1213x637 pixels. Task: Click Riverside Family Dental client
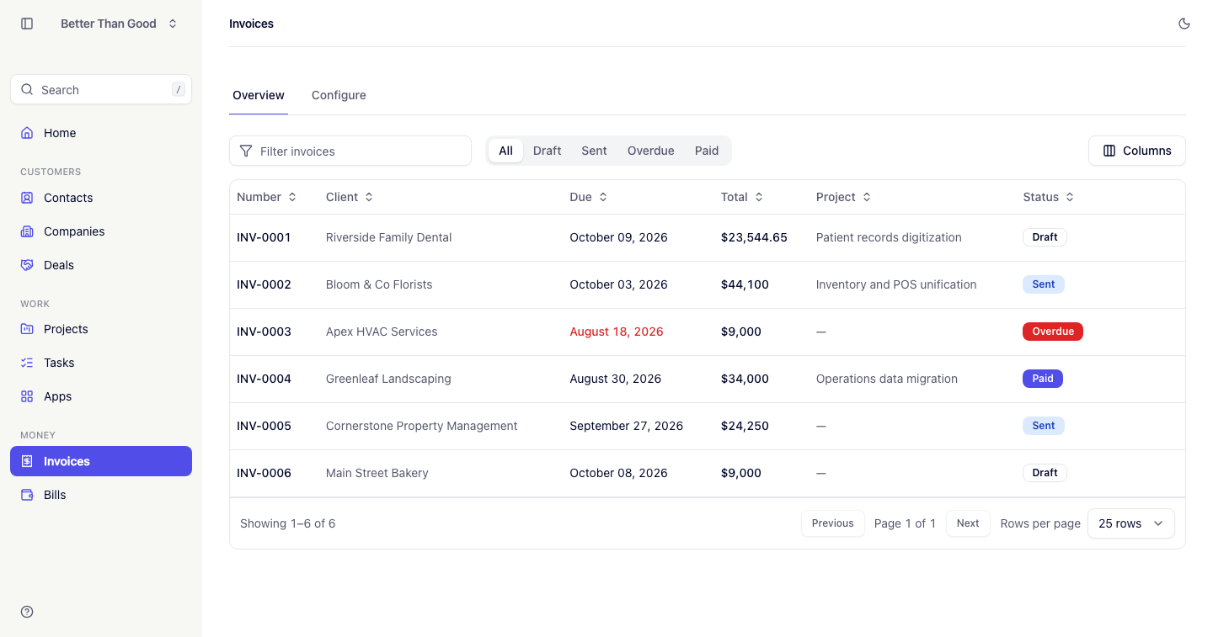[x=388, y=237]
